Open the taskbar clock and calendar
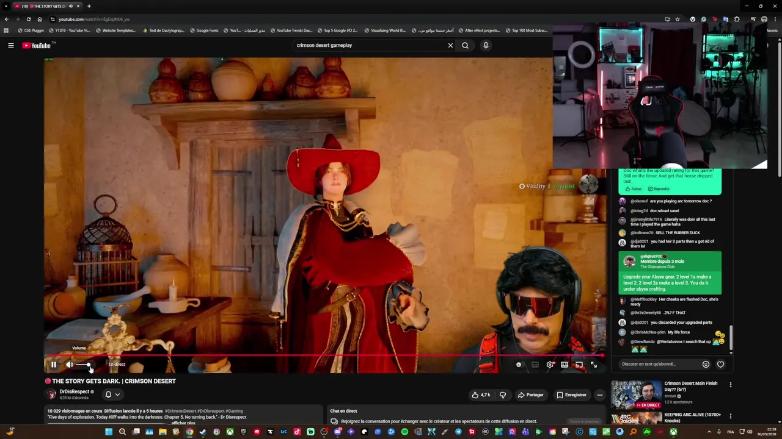 click(x=766, y=432)
